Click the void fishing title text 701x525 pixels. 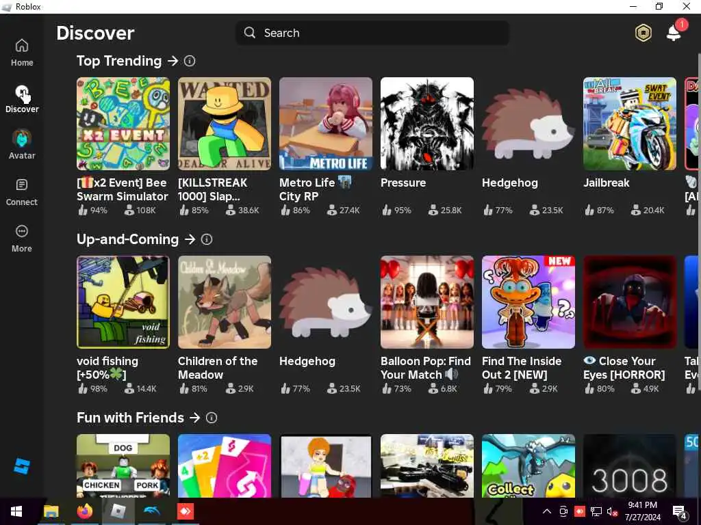(x=107, y=368)
